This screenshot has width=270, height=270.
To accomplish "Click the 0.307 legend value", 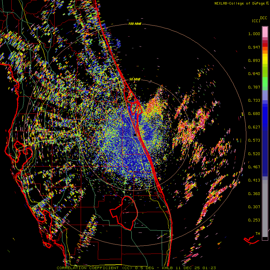I will (254, 207).
